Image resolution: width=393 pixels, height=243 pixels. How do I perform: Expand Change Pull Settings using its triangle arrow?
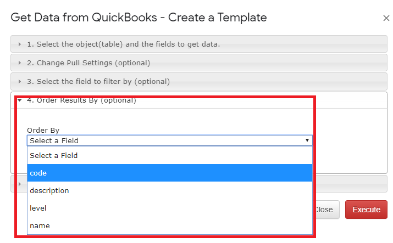tap(20, 63)
